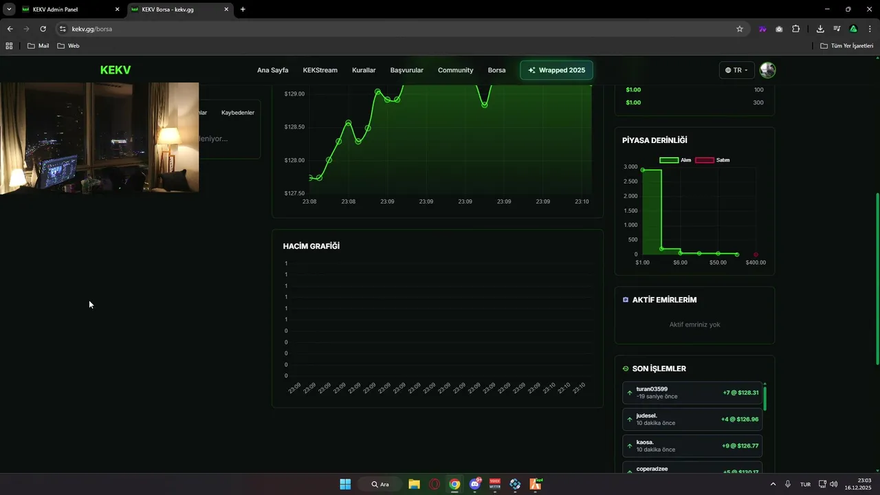Change the TUR keyboard language
The width and height of the screenshot is (880, 495).
tap(805, 484)
